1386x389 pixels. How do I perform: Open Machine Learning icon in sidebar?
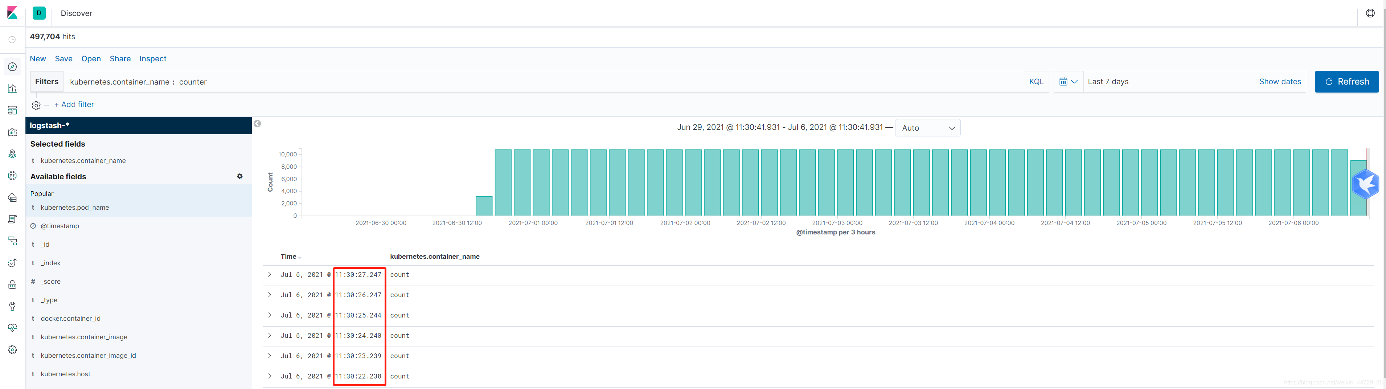[12, 175]
